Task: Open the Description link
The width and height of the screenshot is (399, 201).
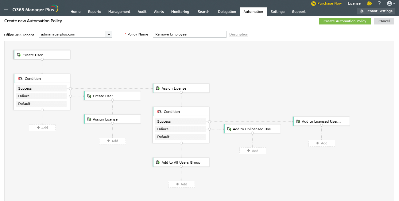Action: point(238,34)
